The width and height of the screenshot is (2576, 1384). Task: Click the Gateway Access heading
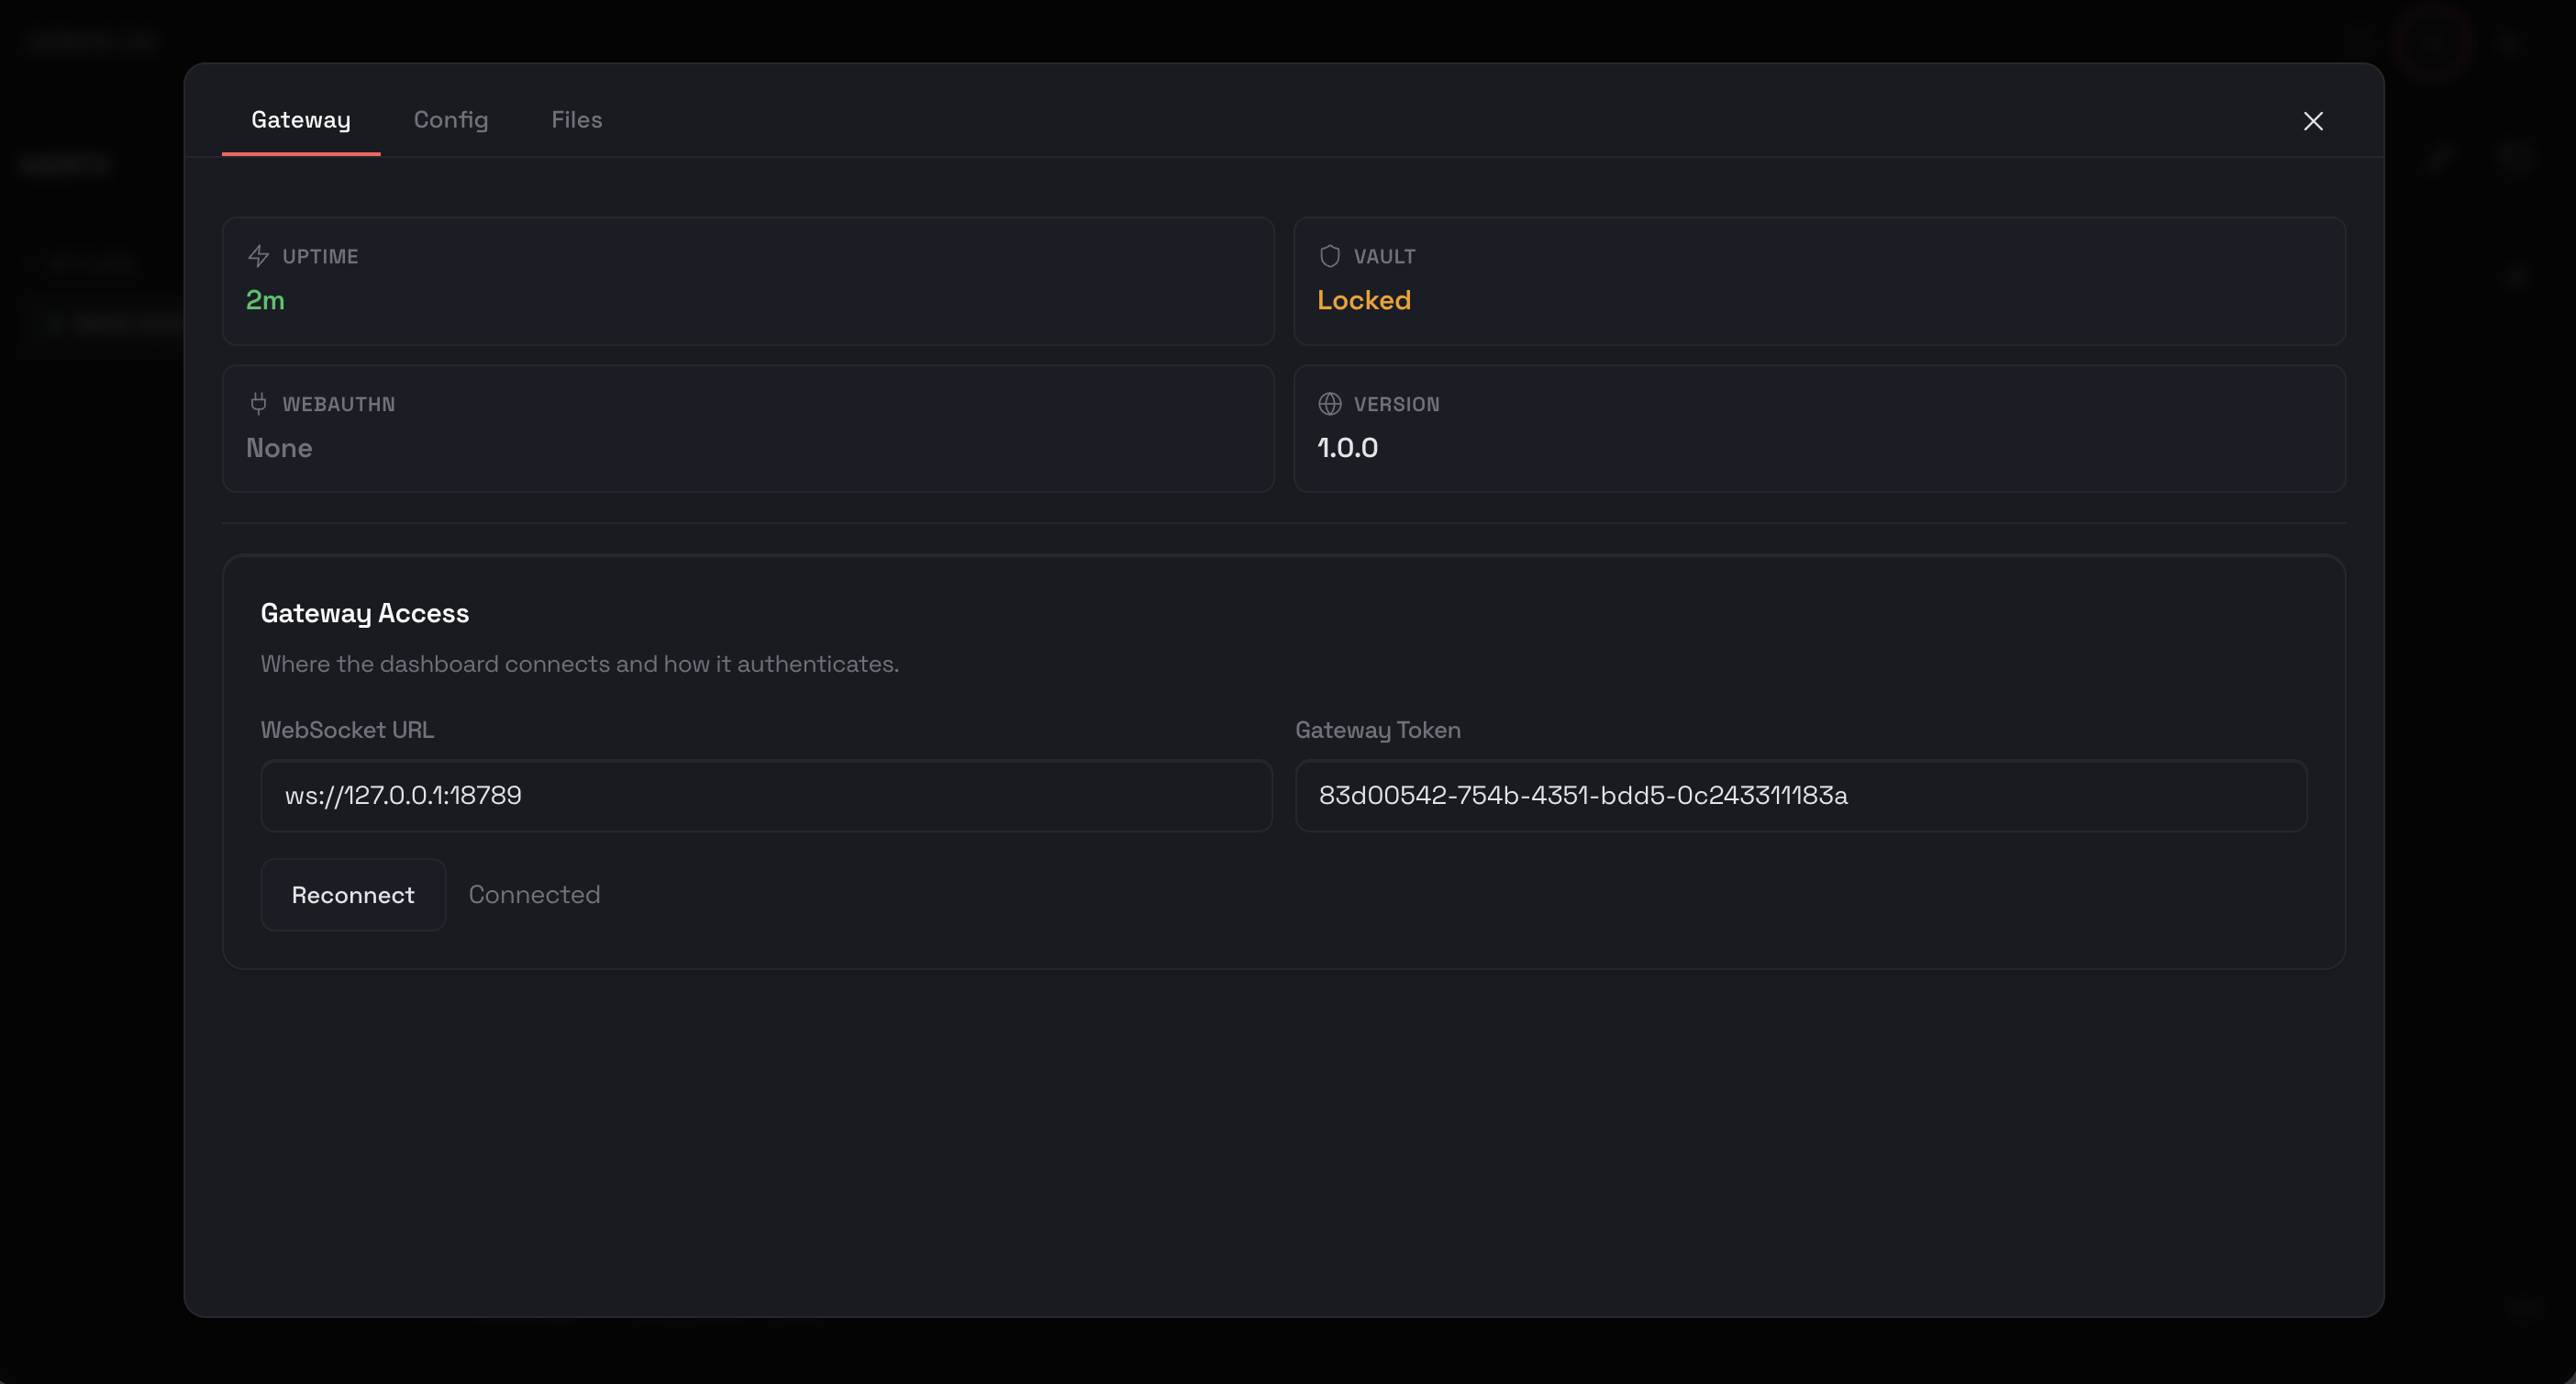click(364, 613)
